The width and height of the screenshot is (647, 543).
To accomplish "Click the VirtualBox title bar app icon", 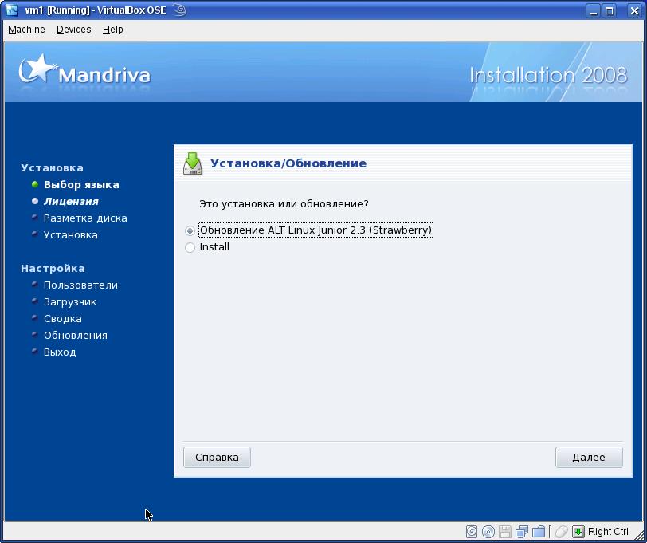I will tap(11, 10).
